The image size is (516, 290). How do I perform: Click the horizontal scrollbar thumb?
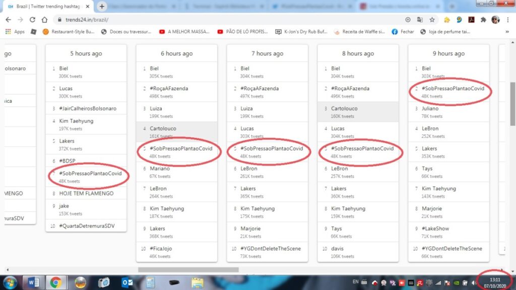(x=188, y=270)
